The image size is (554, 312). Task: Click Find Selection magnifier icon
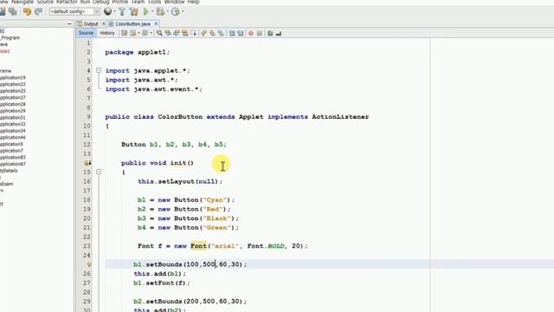(x=159, y=33)
